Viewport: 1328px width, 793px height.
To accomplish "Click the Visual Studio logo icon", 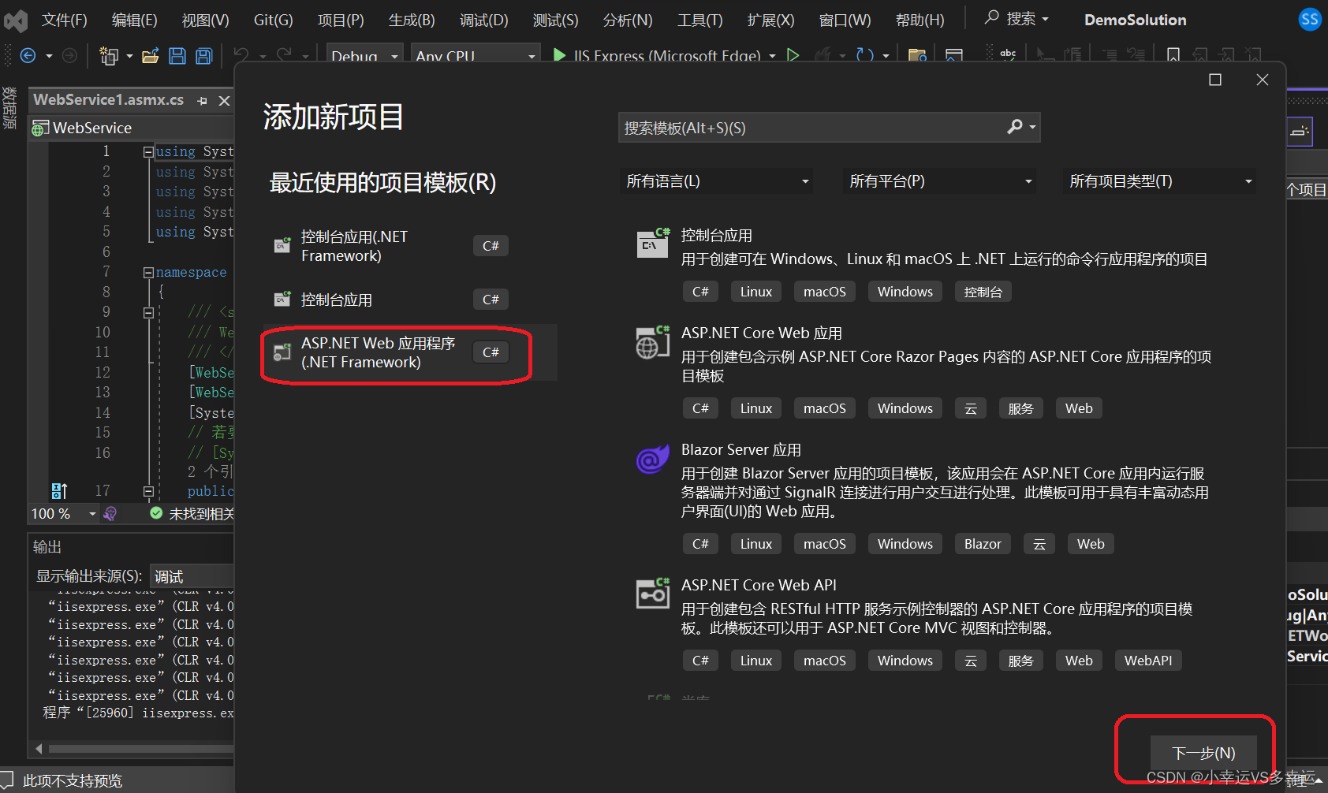I will [x=16, y=20].
